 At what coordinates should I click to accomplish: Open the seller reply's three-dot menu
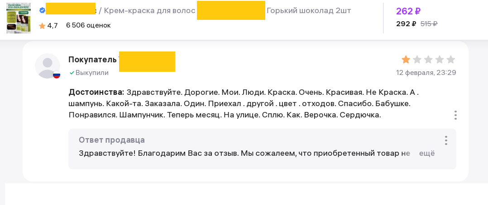[x=446, y=140]
